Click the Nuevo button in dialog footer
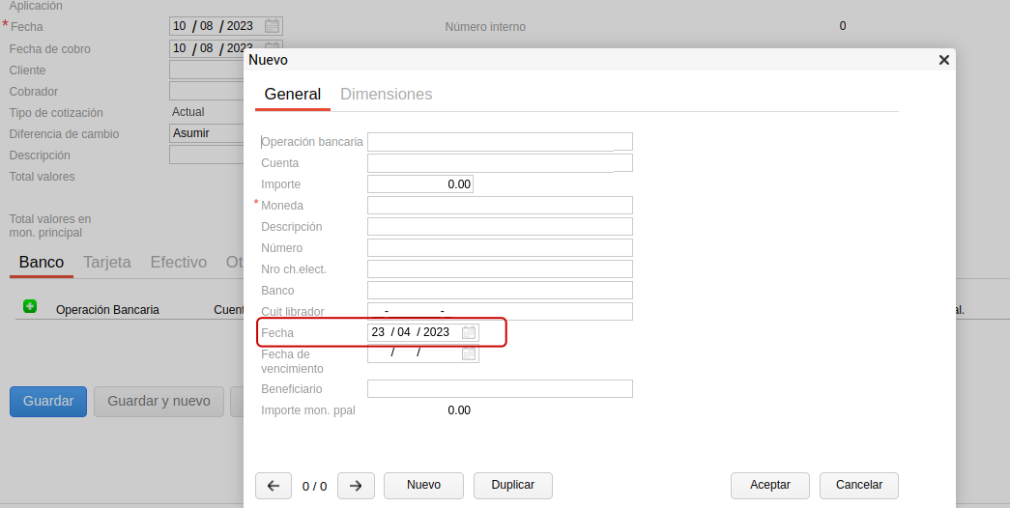Viewport: 1010px width, 508px height. pyautogui.click(x=424, y=486)
